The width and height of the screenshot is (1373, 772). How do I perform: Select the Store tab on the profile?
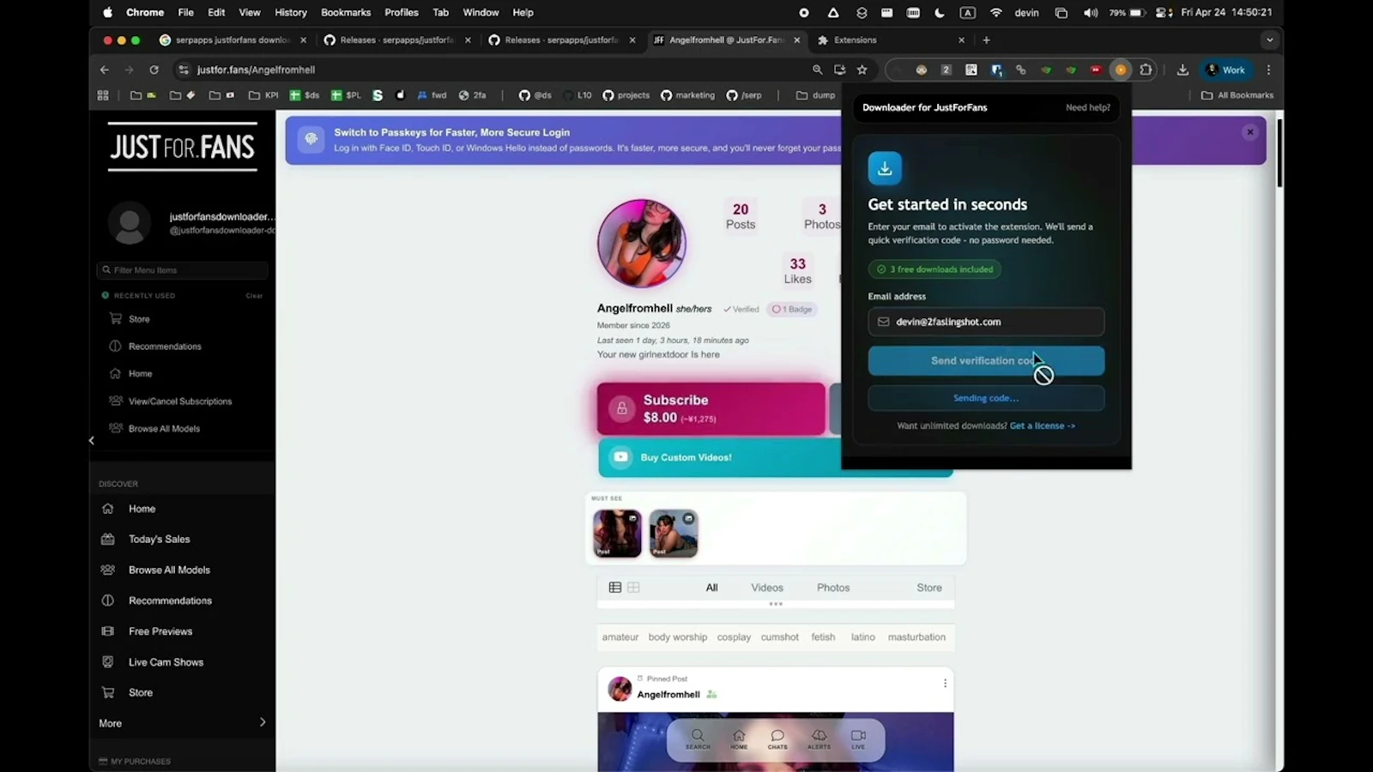pos(929,588)
